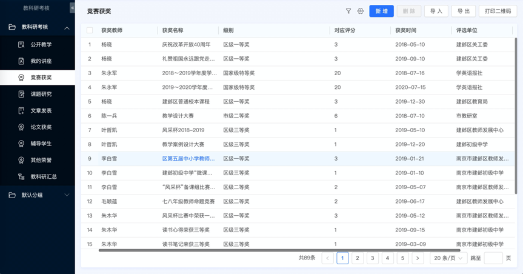Screen dimensions: 523x274
Task: Click the 课题研究 sidebar icon
Action: [21, 94]
